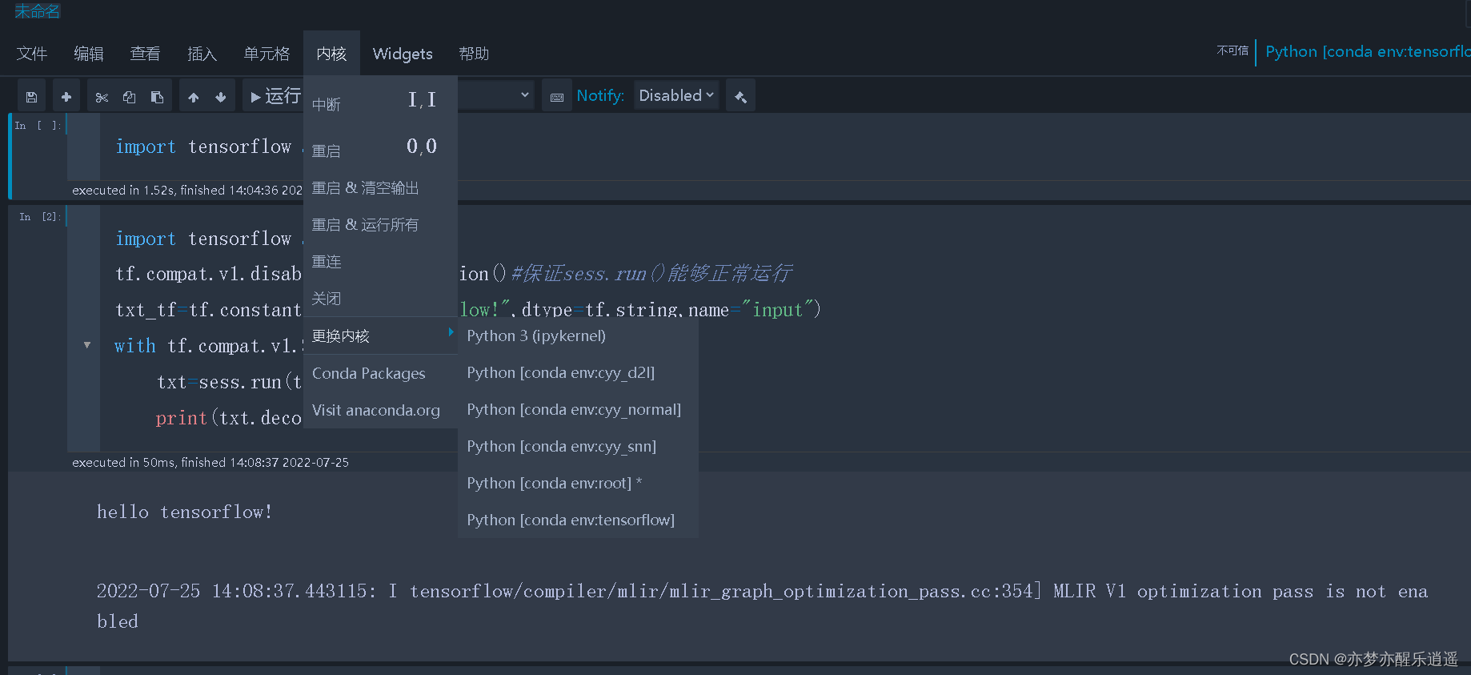The width and height of the screenshot is (1471, 675).
Task: Open Conda Packages menu entry
Action: [x=380, y=373]
